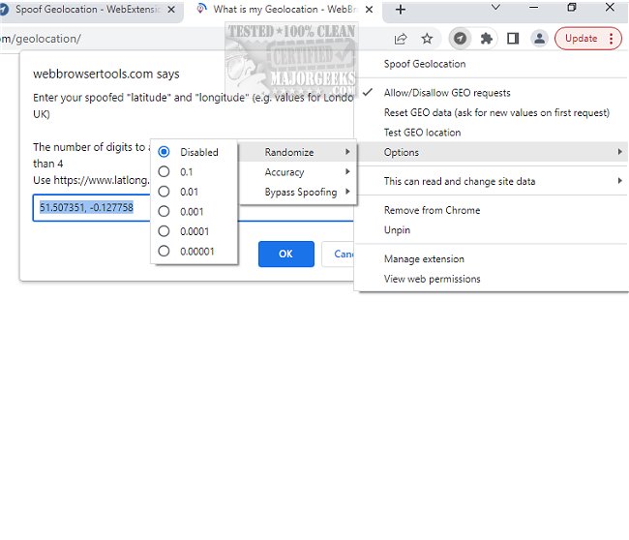The width and height of the screenshot is (629, 540).
Task: Switch to Spoof Geolocation WebExtension tab
Action: click(x=89, y=11)
